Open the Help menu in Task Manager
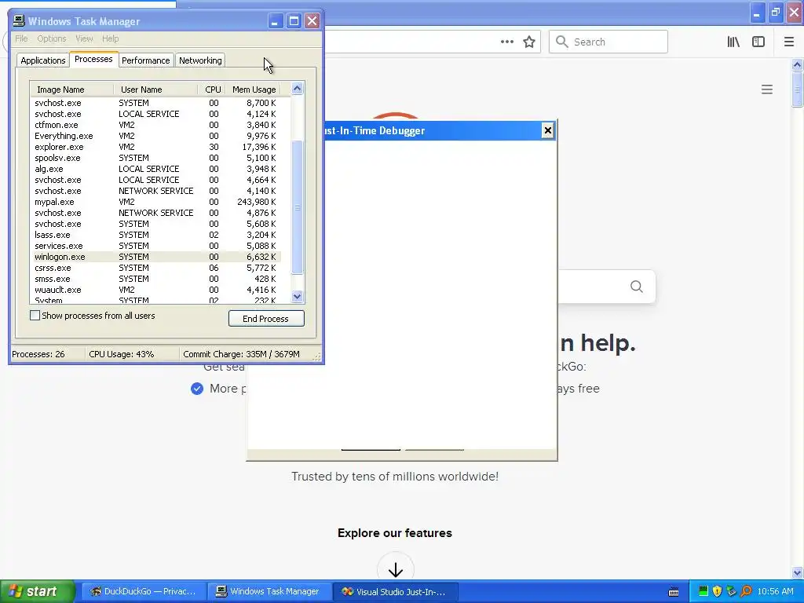 click(x=110, y=38)
